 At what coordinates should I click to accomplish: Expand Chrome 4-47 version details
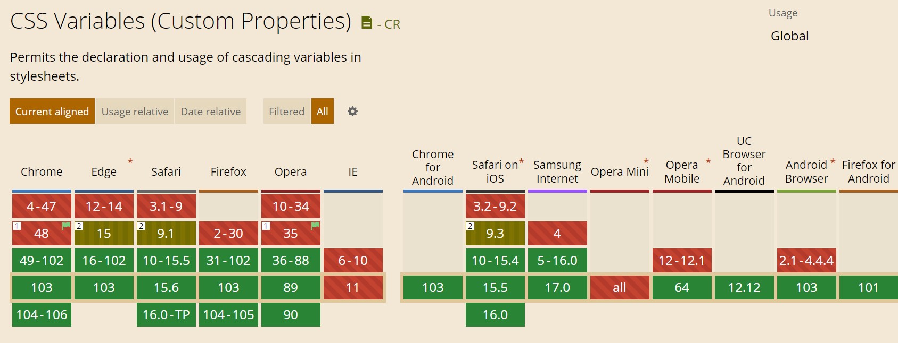point(42,207)
